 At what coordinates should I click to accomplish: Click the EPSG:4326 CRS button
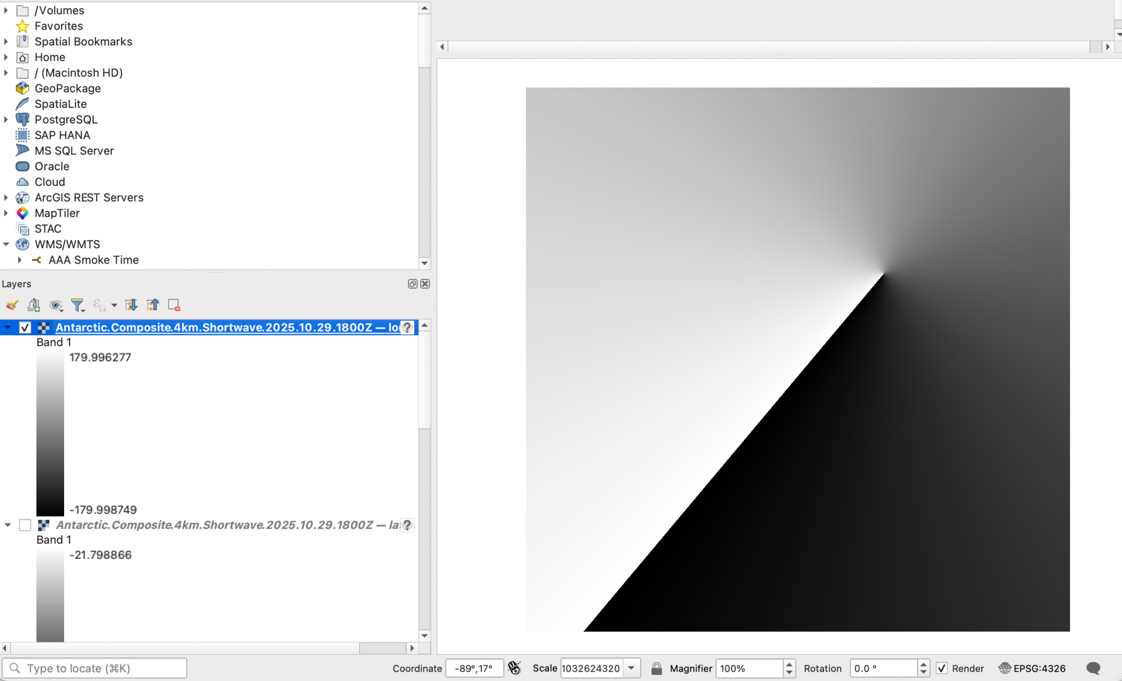pos(1032,668)
